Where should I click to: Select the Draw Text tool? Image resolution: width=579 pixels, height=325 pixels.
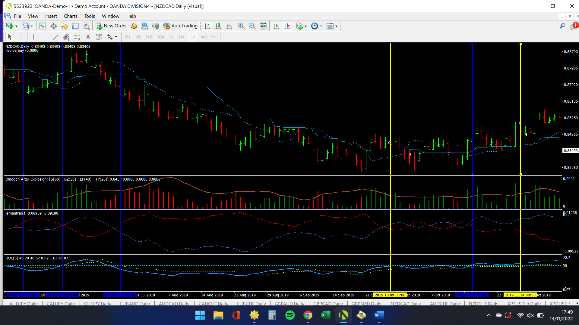(88, 37)
